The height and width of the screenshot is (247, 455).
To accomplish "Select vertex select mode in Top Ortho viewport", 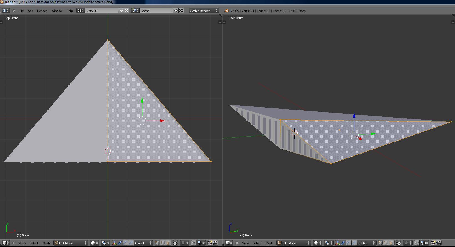I will [x=157, y=243].
